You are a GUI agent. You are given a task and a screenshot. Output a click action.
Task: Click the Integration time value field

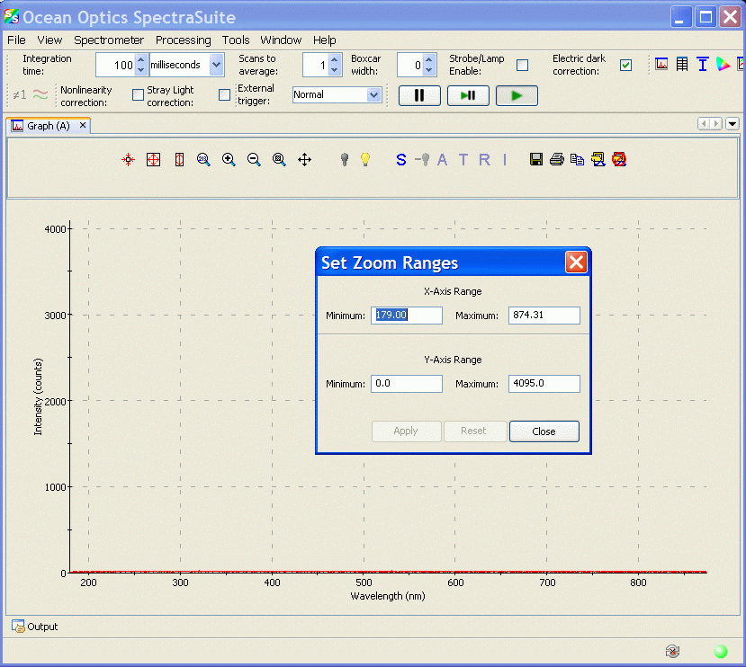(x=115, y=65)
